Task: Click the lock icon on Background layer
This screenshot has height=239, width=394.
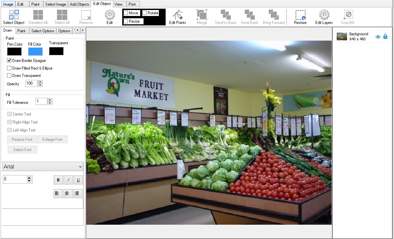Action: (385, 37)
